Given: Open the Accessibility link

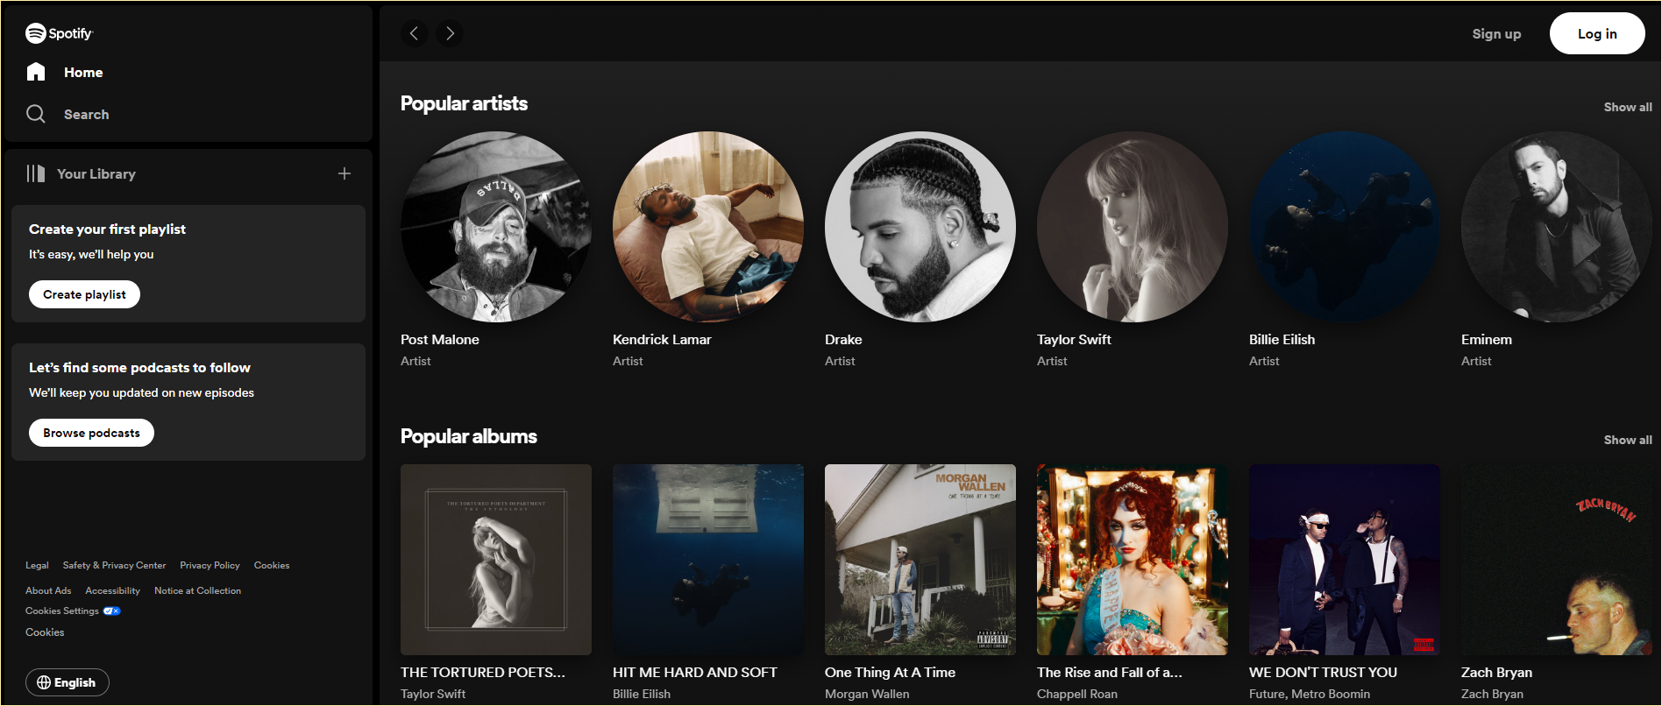Looking at the screenshot, I should 112,591.
